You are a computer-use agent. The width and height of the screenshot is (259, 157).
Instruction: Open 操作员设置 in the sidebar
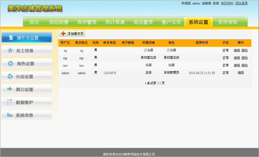[x=27, y=38]
